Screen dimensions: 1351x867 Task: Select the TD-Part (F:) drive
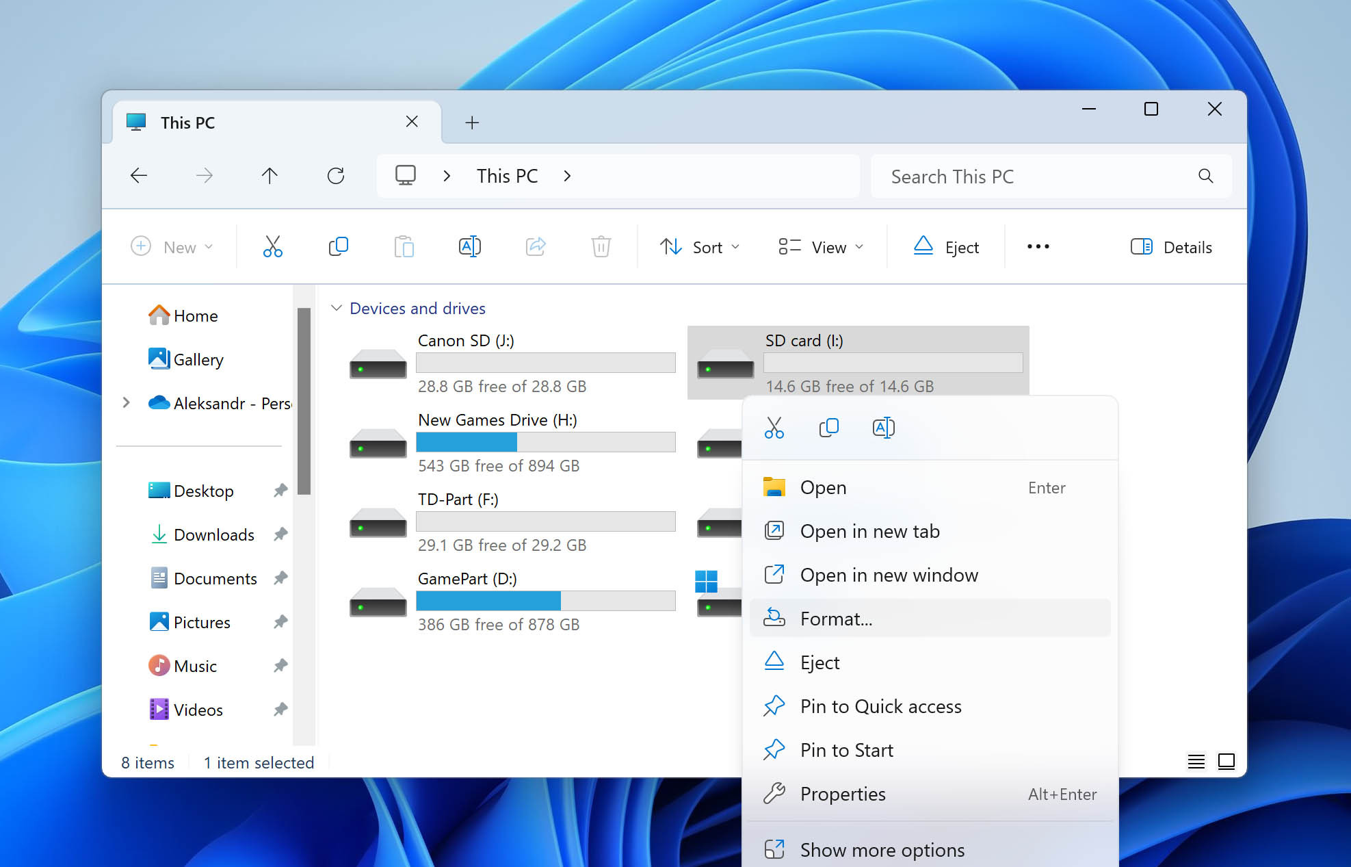click(512, 522)
